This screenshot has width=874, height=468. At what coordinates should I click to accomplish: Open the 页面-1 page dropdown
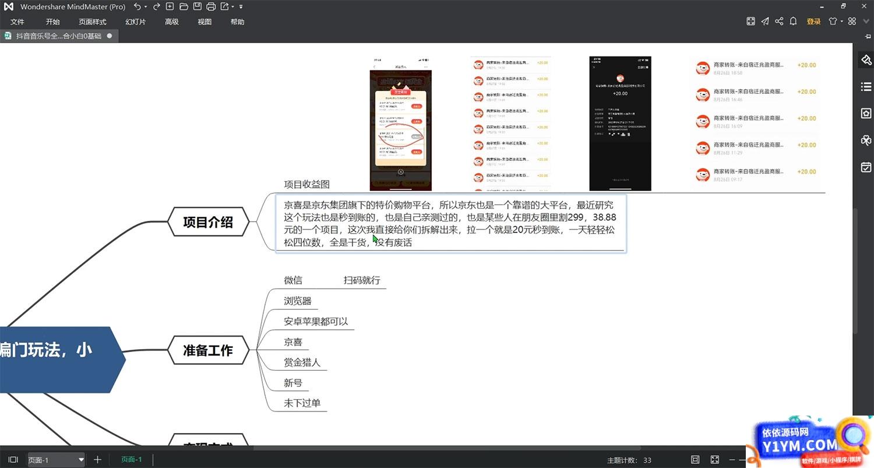[56, 460]
